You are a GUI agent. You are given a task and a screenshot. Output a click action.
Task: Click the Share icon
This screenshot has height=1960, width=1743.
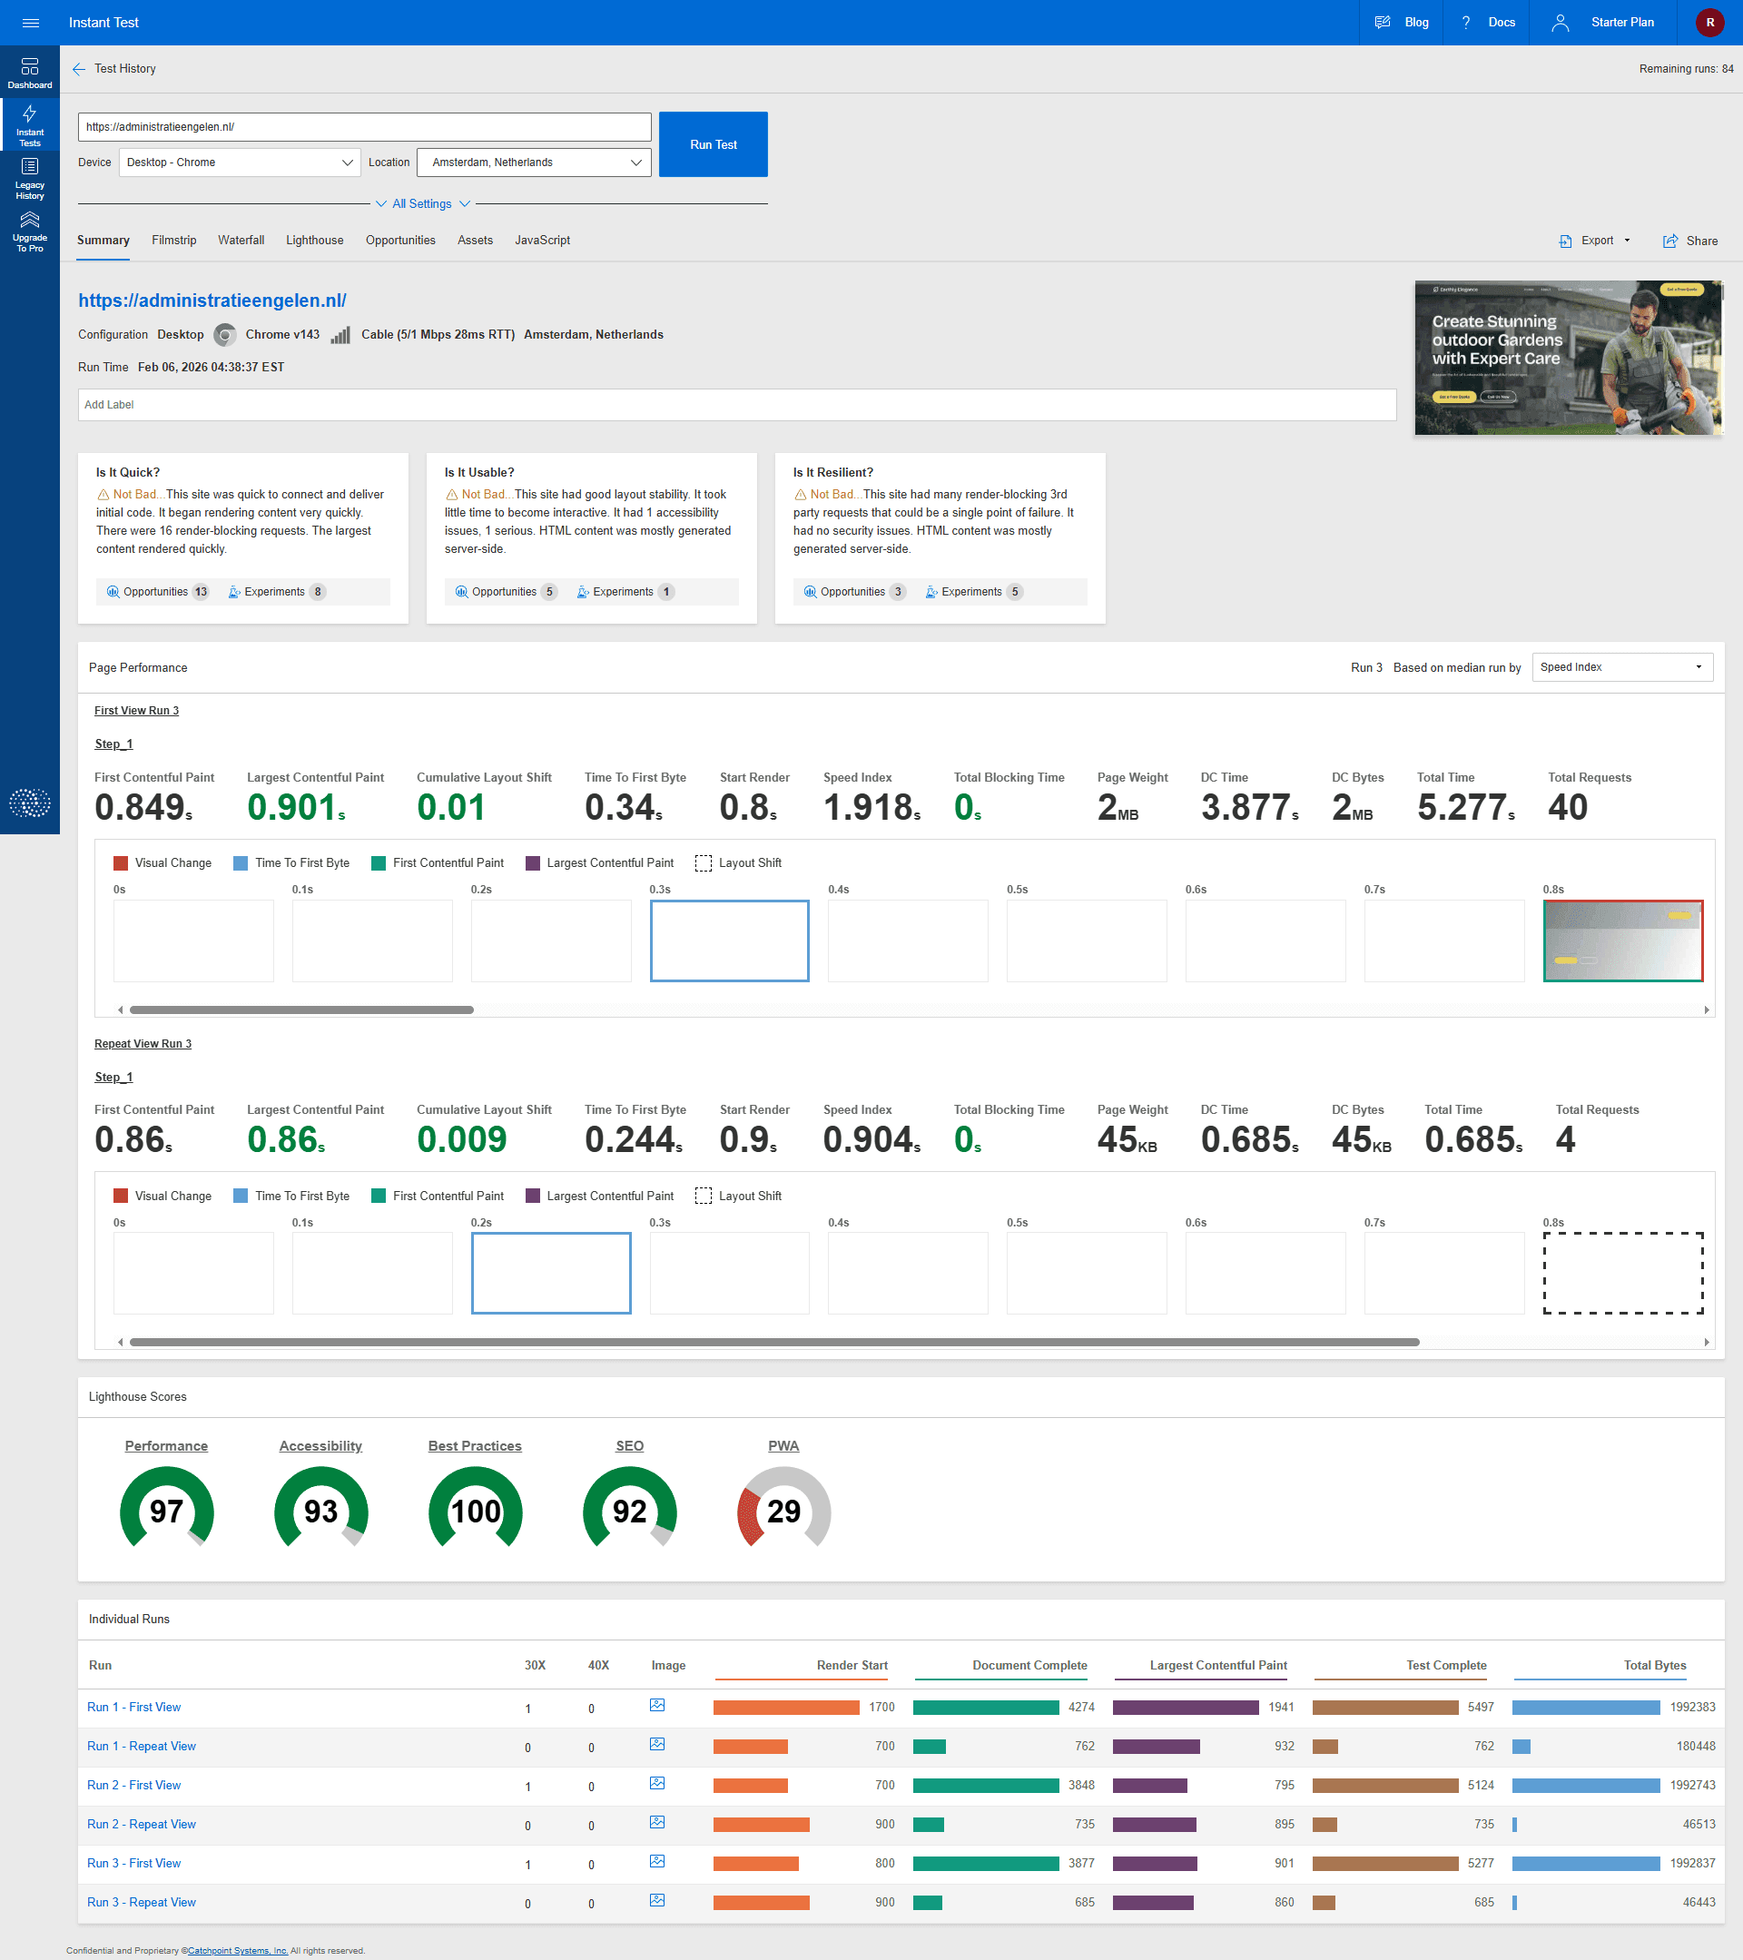[x=1670, y=241]
